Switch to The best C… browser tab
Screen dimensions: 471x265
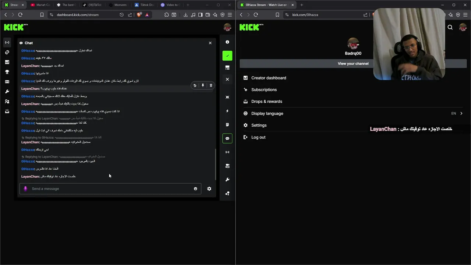coord(66,5)
